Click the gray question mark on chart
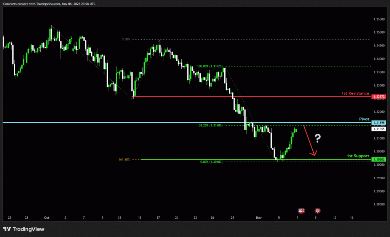Image resolution: width=390 pixels, height=237 pixels. (318, 139)
